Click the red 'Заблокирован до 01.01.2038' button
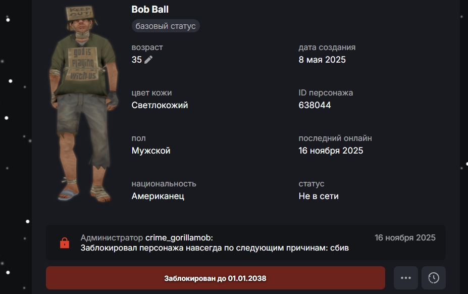Image resolution: width=468 pixels, height=294 pixels. [215, 278]
